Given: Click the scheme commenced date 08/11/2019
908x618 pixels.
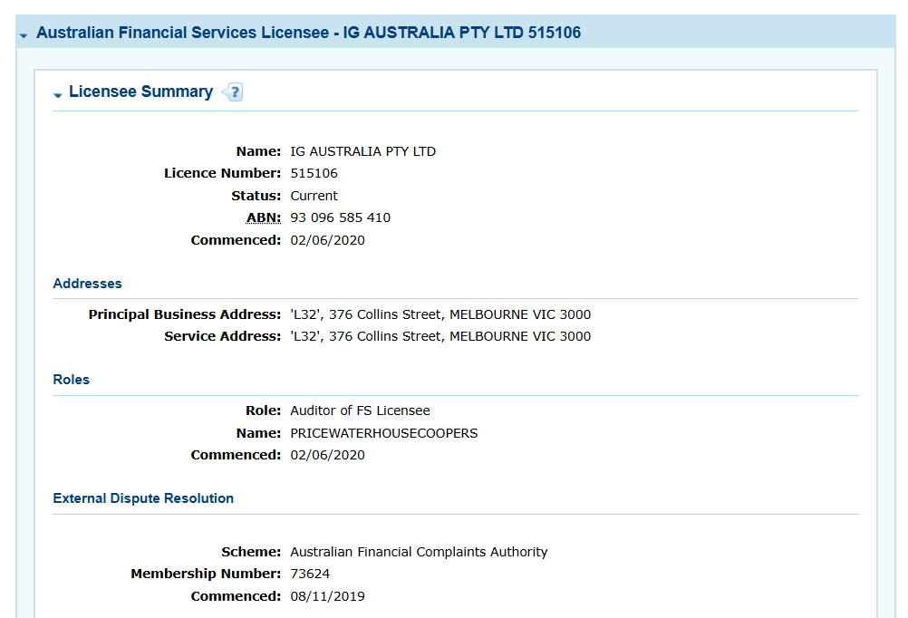Looking at the screenshot, I should pos(327,596).
